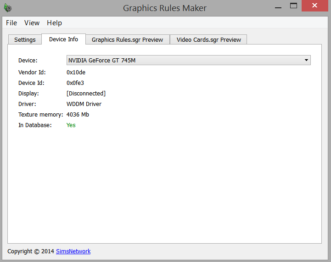Switch to the Settings tab

tap(25, 40)
